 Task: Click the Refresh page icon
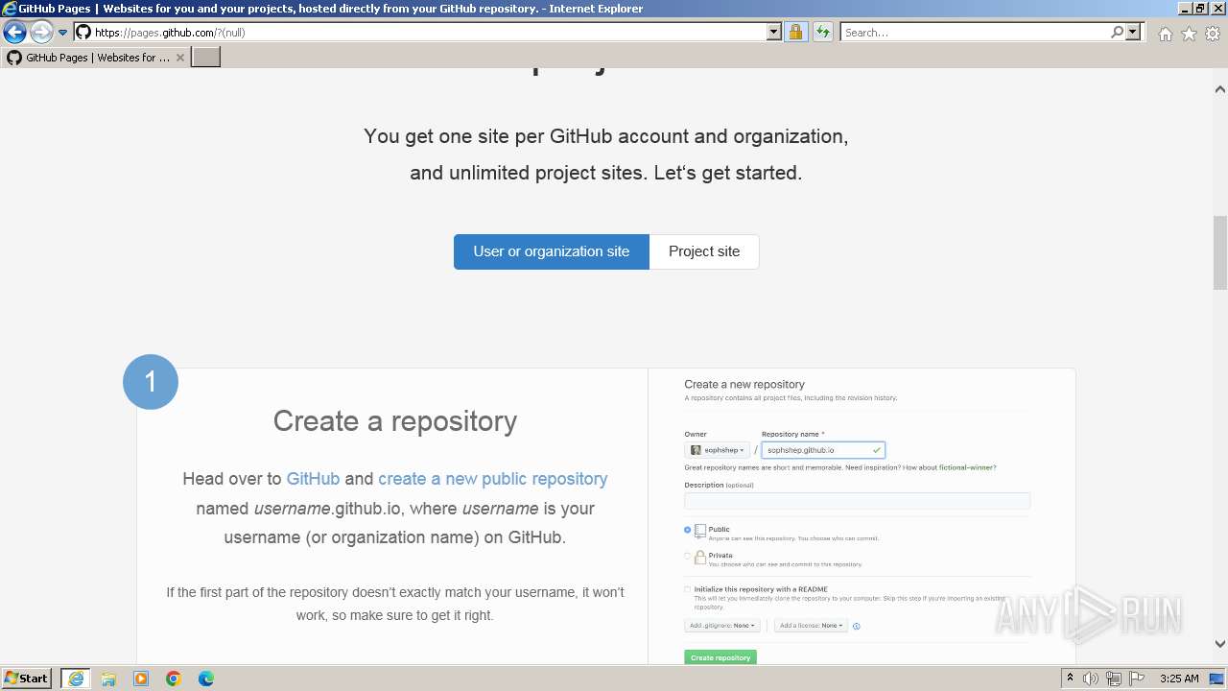[823, 33]
